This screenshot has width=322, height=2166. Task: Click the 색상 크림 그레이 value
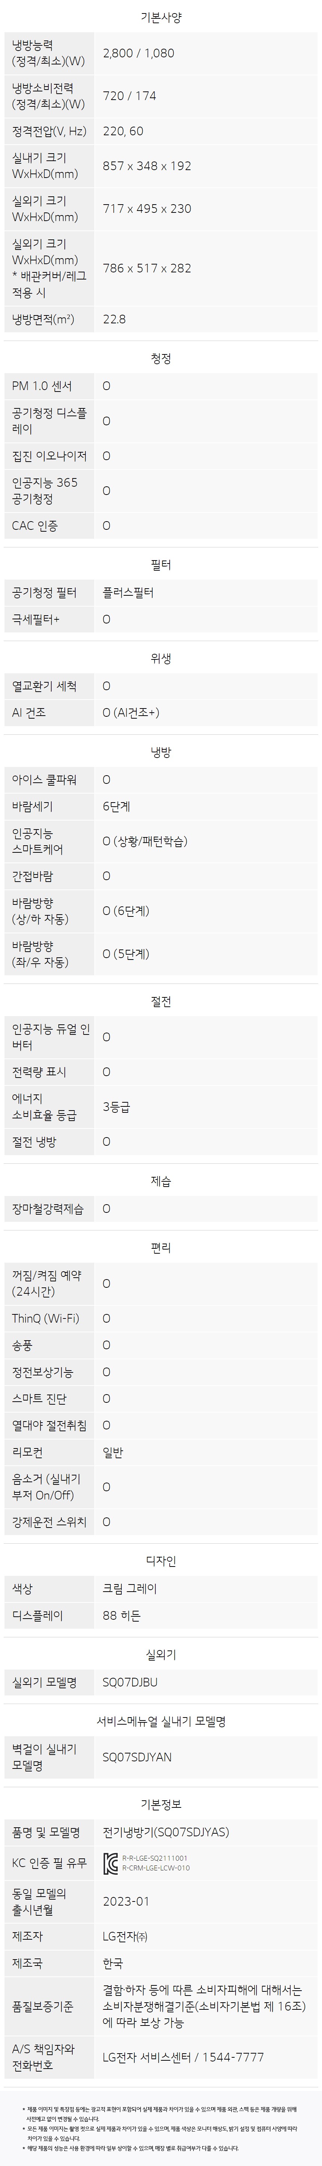(x=130, y=1589)
